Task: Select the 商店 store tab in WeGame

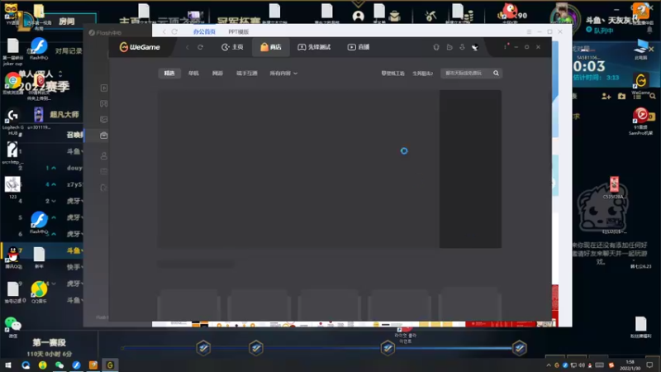Action: 271,47
